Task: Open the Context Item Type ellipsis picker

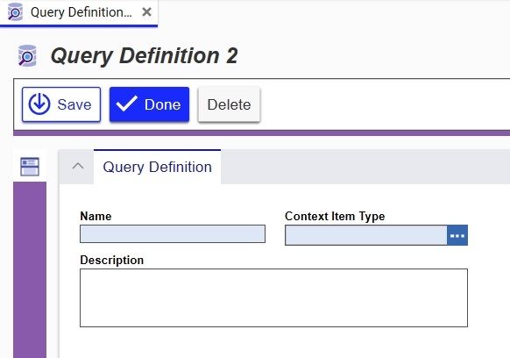Action: pos(457,235)
